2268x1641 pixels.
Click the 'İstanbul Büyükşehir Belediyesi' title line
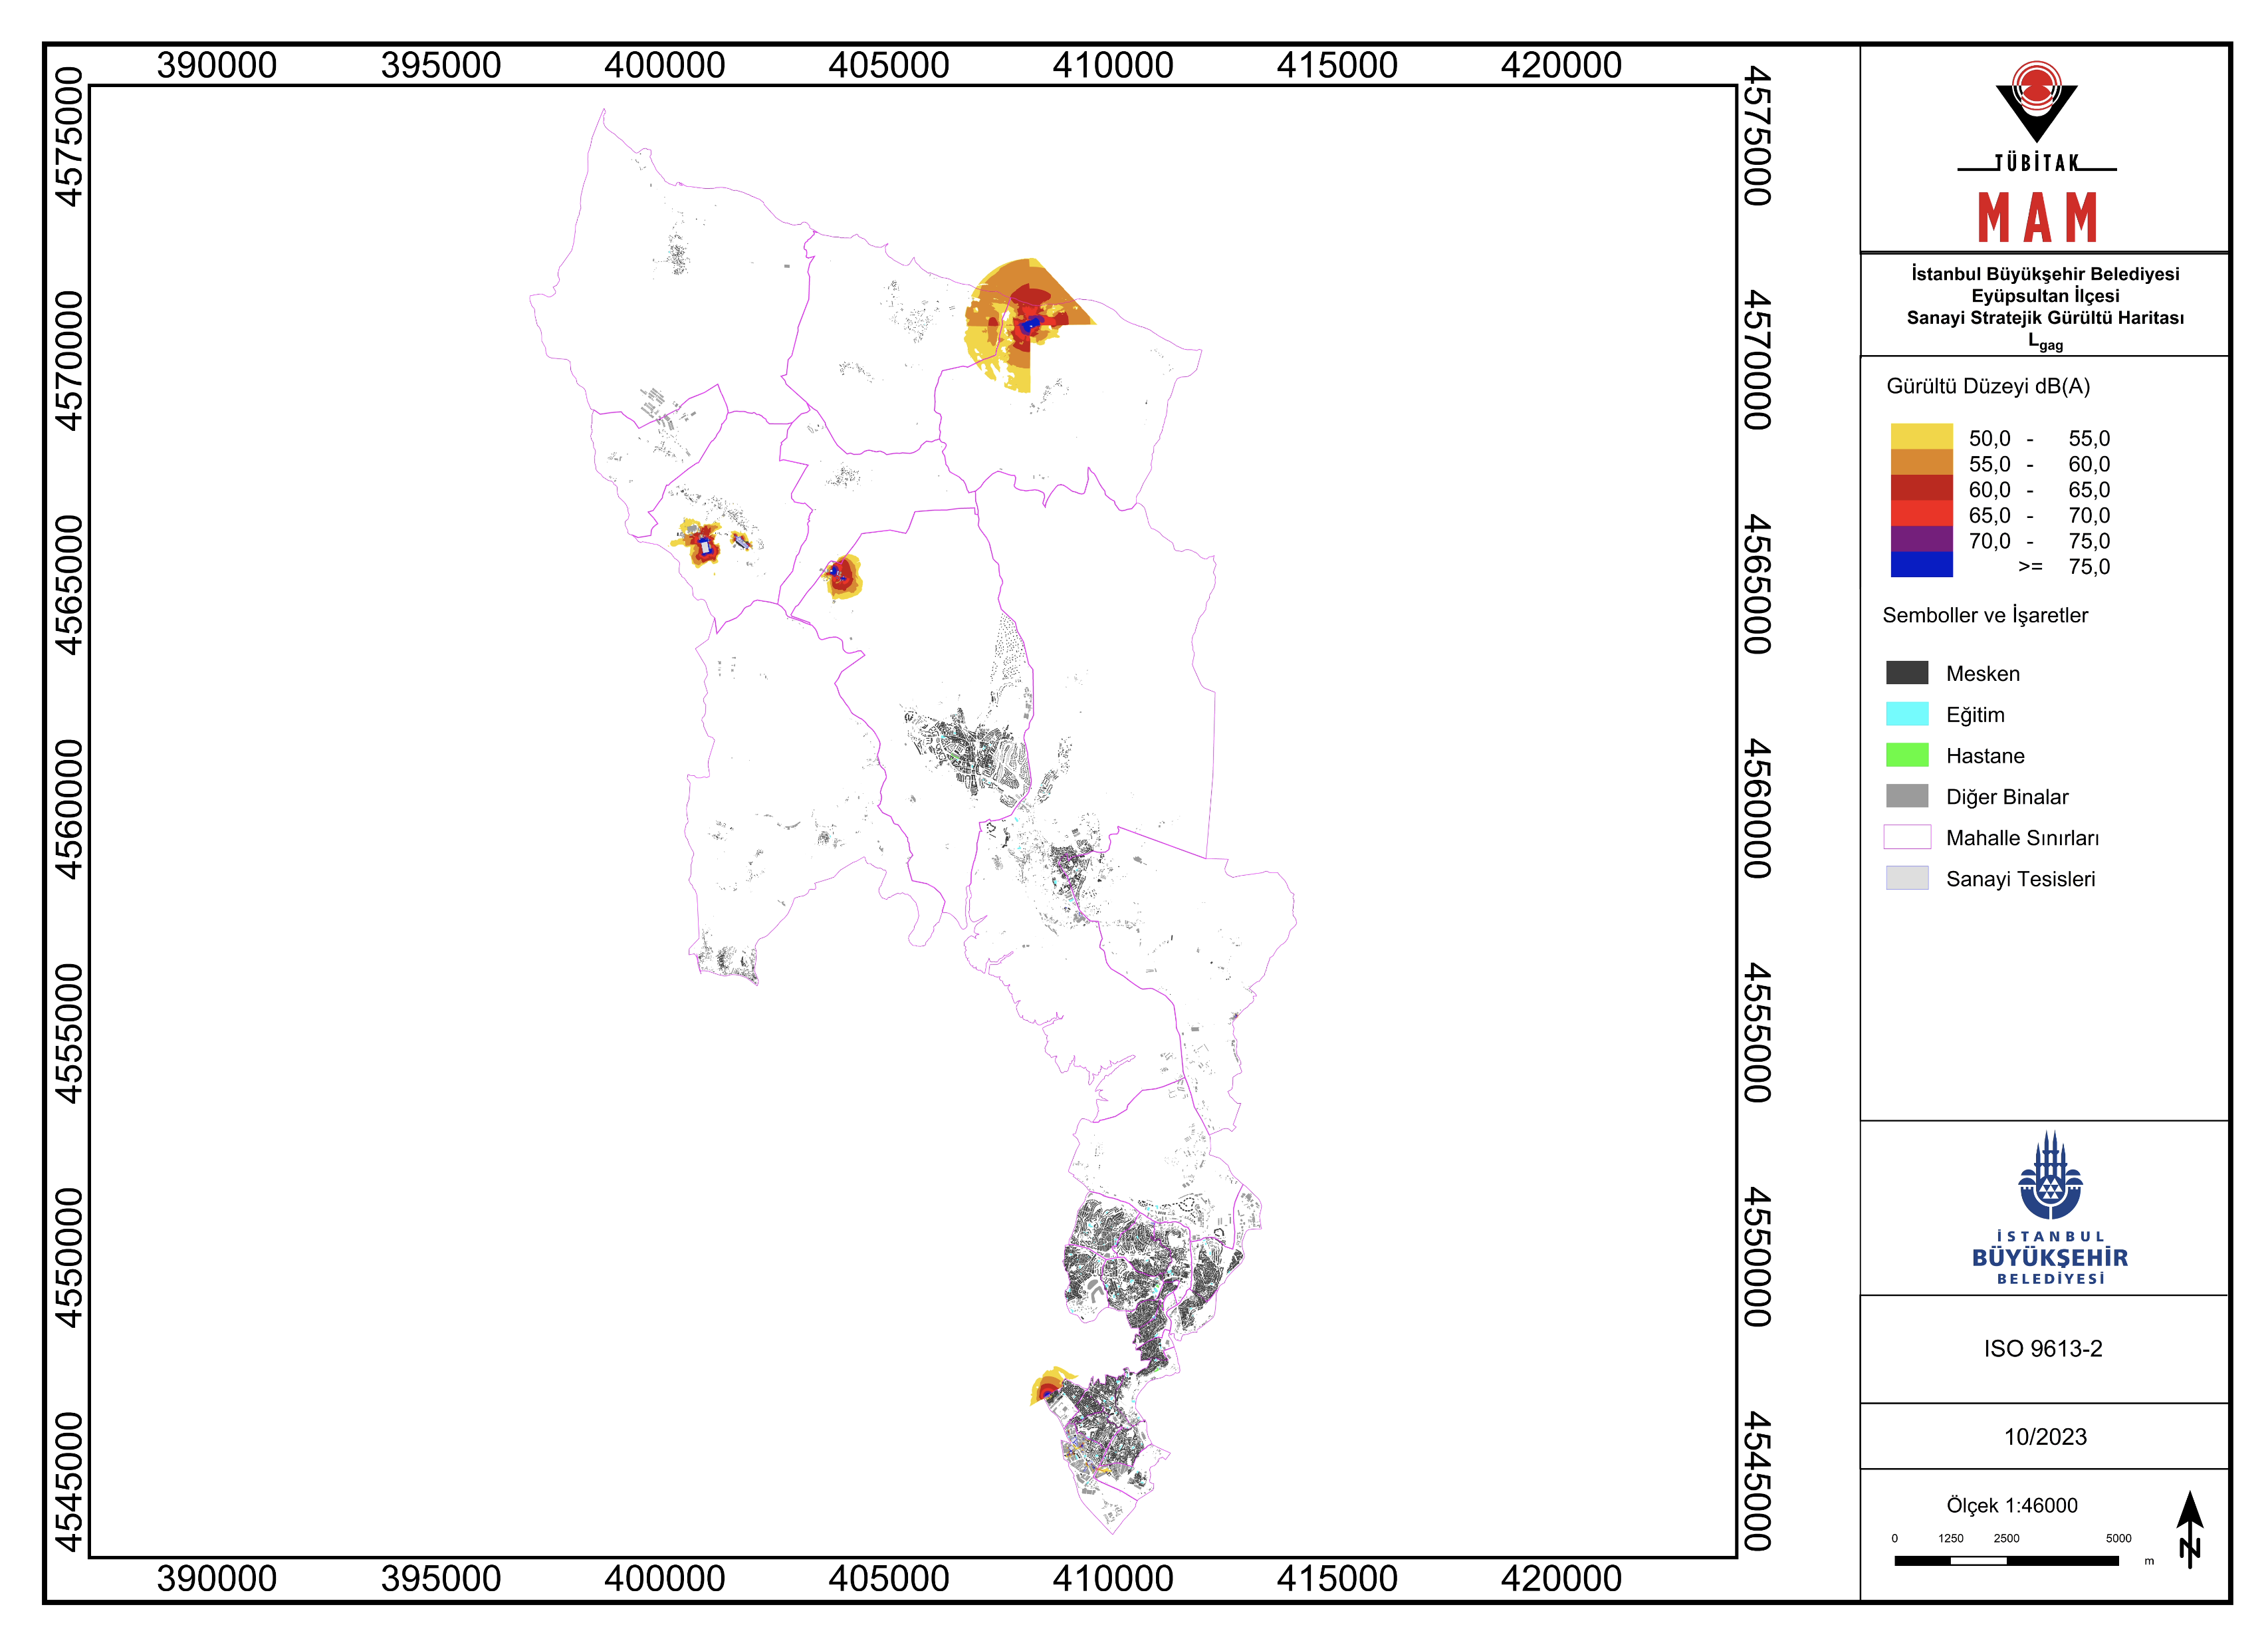[x=2045, y=274]
